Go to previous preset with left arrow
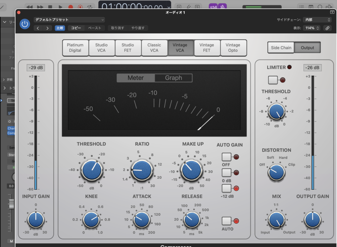The width and height of the screenshot is (337, 247). pyautogui.click(x=38, y=28)
